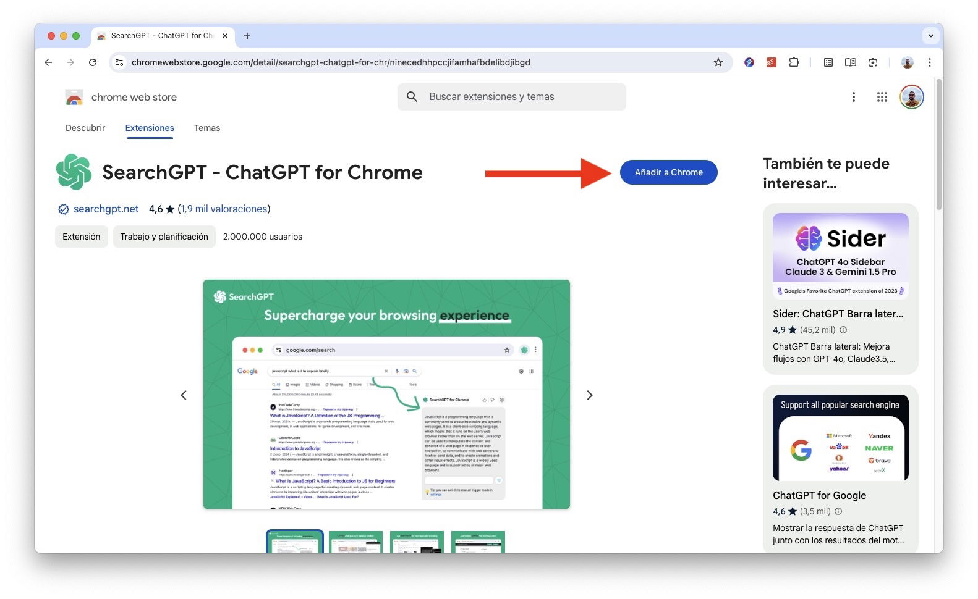This screenshot has width=978, height=599.
Task: Open a new browser tab
Action: click(247, 36)
